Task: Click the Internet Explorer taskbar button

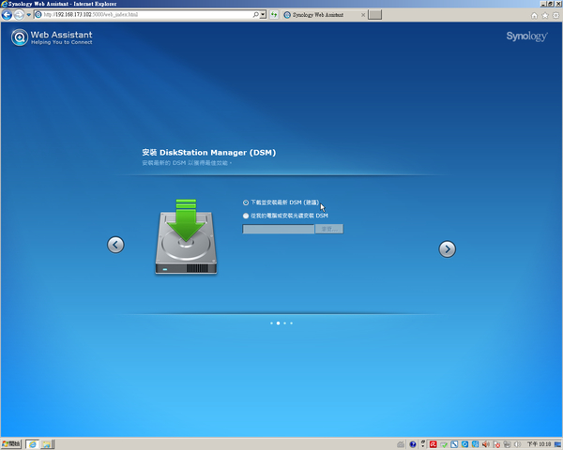Action: point(32,444)
